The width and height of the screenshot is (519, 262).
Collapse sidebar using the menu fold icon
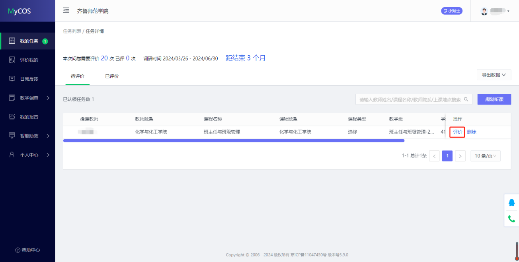(x=66, y=11)
